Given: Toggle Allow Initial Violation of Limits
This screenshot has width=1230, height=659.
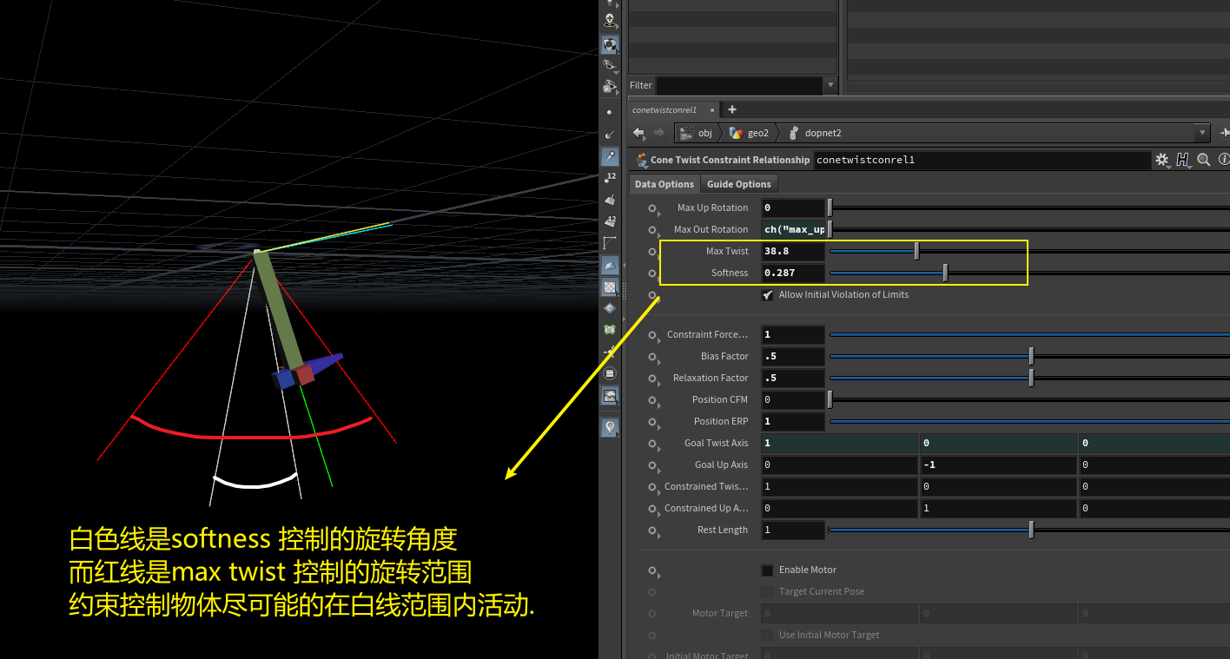Looking at the screenshot, I should [x=768, y=294].
